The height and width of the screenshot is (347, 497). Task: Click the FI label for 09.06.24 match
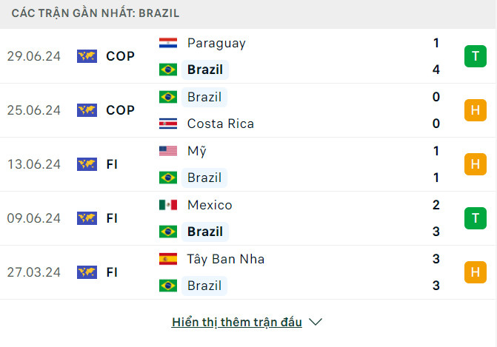113,218
